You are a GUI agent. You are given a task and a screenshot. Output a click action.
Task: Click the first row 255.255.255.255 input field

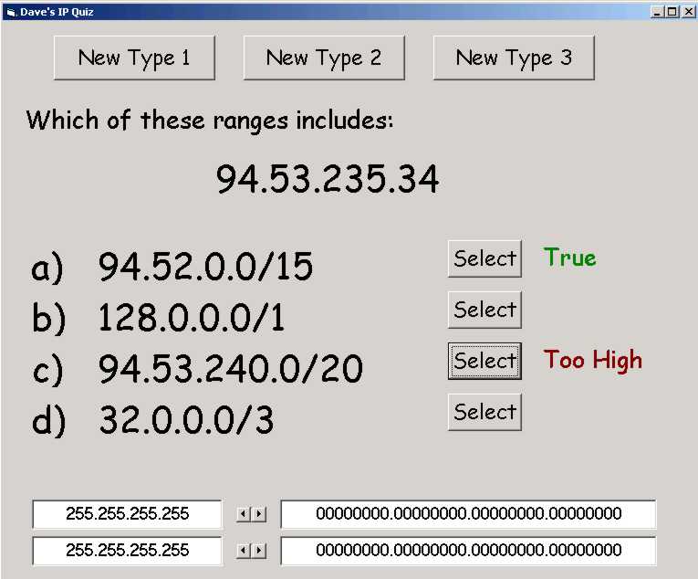(127, 514)
